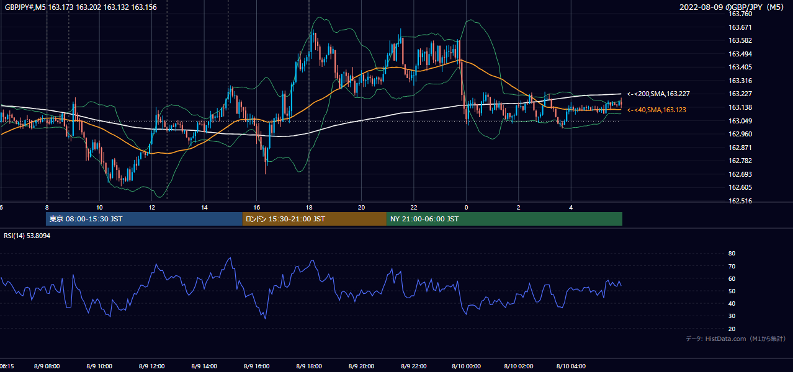Screen dimensions: 793x372
Task: Select the NY 21:00-06:00 JST session bar
Action: click(x=504, y=219)
